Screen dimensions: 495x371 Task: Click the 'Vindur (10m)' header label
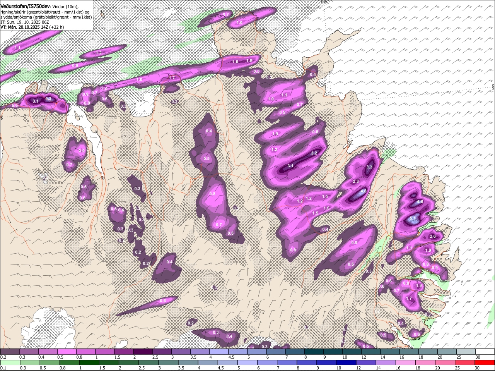pyautogui.click(x=65, y=7)
